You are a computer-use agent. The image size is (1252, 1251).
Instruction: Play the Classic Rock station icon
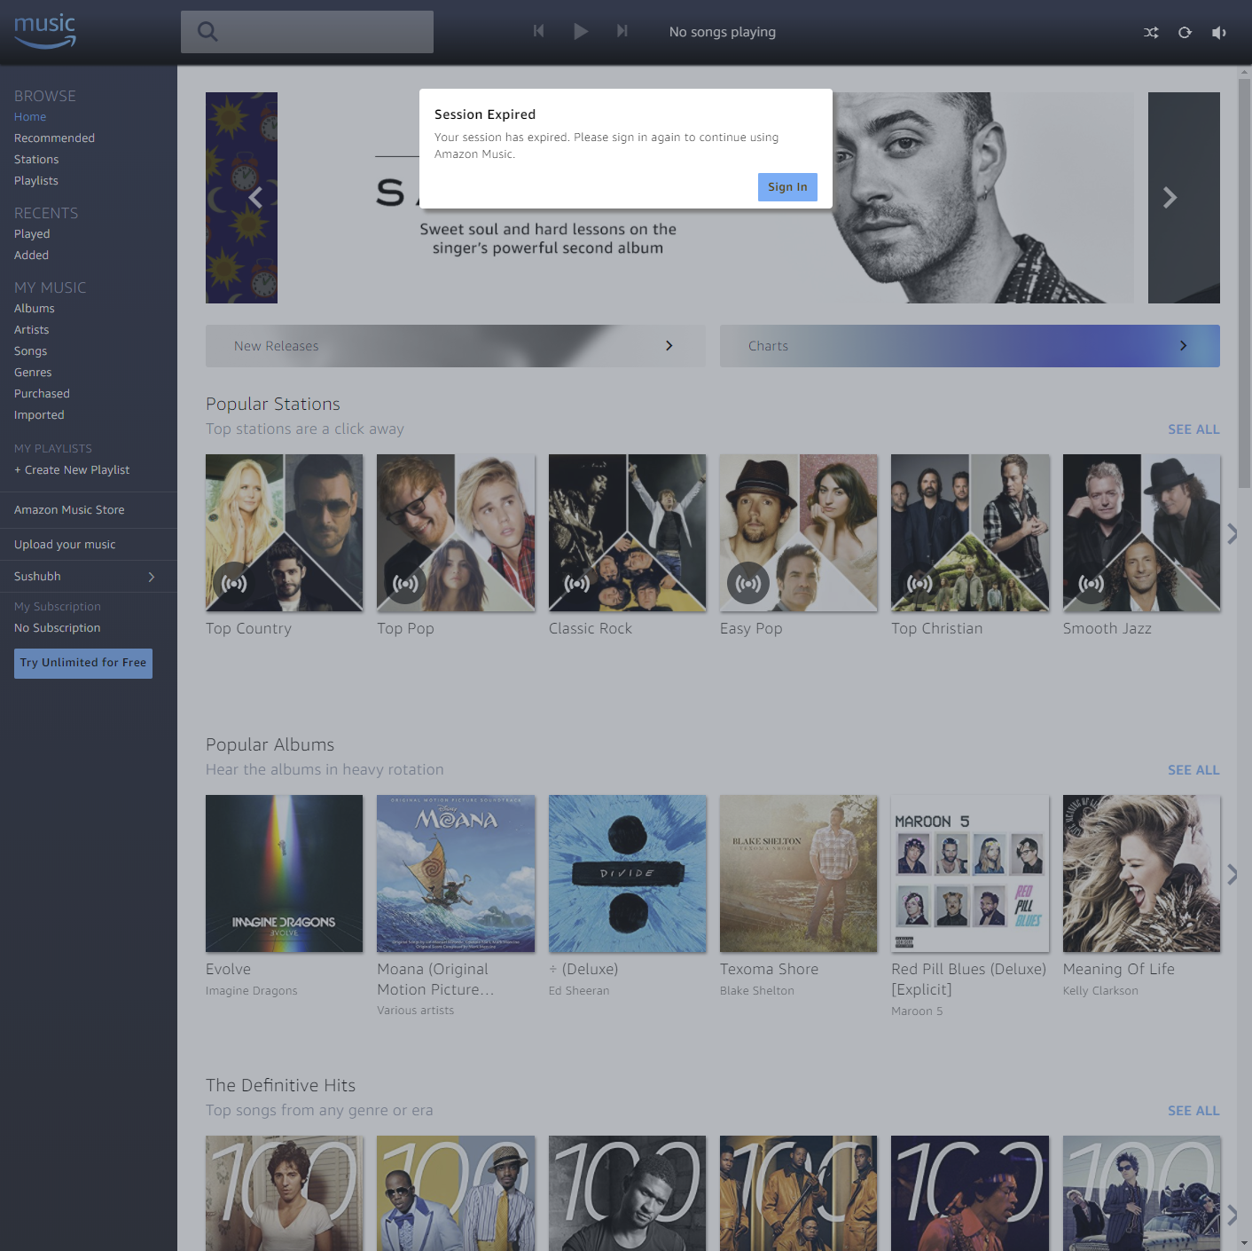577,583
